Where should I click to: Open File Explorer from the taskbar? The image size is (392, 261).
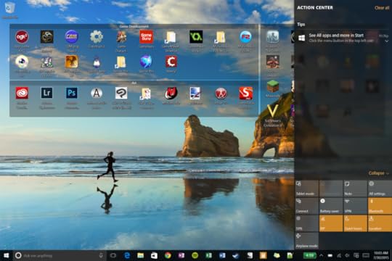[x=141, y=255]
